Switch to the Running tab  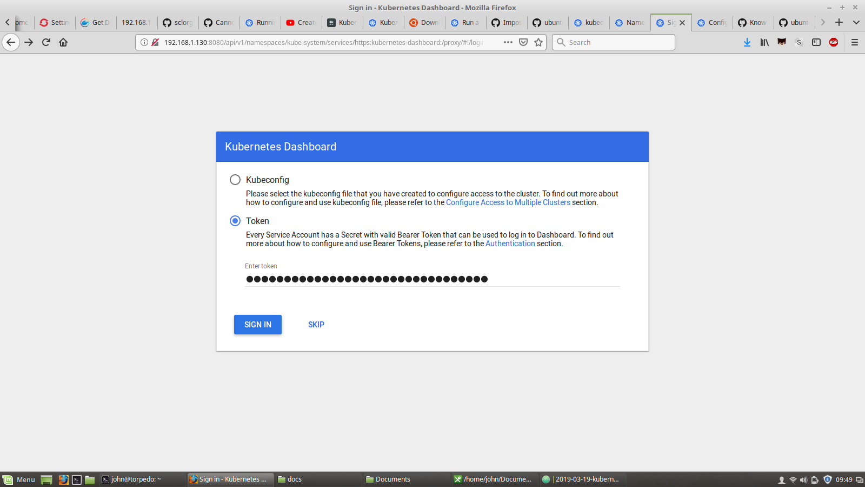click(x=260, y=22)
